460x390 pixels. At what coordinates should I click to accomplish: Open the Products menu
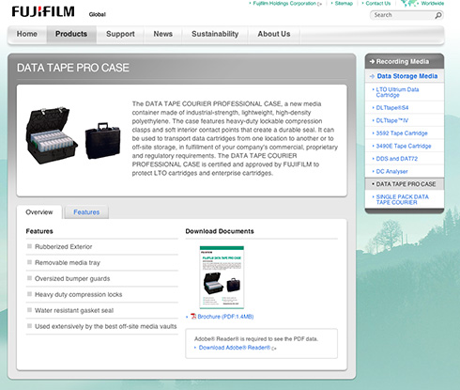coord(71,34)
